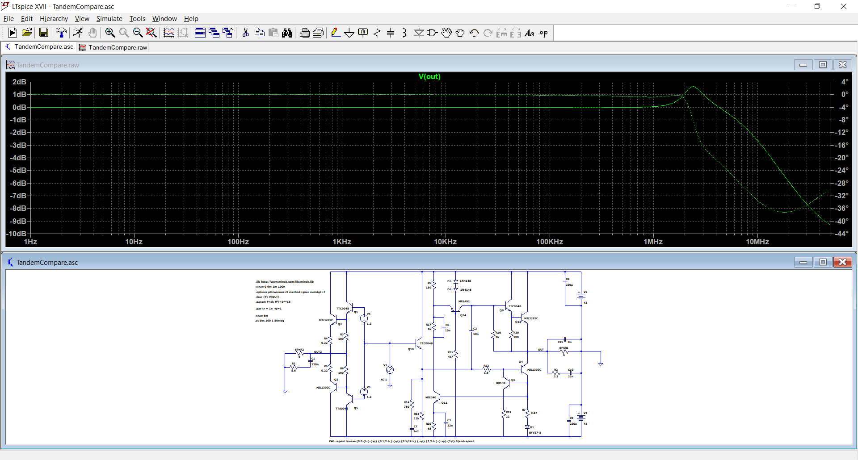Select the Copy tool icon
This screenshot has height=460, width=858.
(x=259, y=33)
